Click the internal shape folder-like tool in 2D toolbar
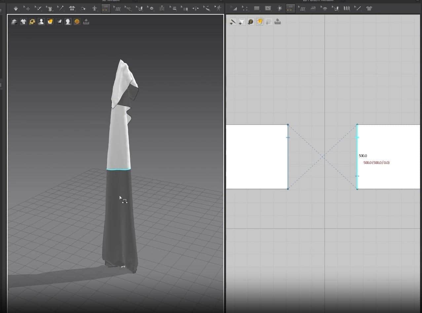This screenshot has height=313, width=422. (x=268, y=8)
